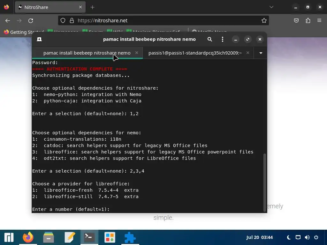The height and width of the screenshot is (245, 327).
Task: Open the display tray icon
Action: tap(298, 237)
